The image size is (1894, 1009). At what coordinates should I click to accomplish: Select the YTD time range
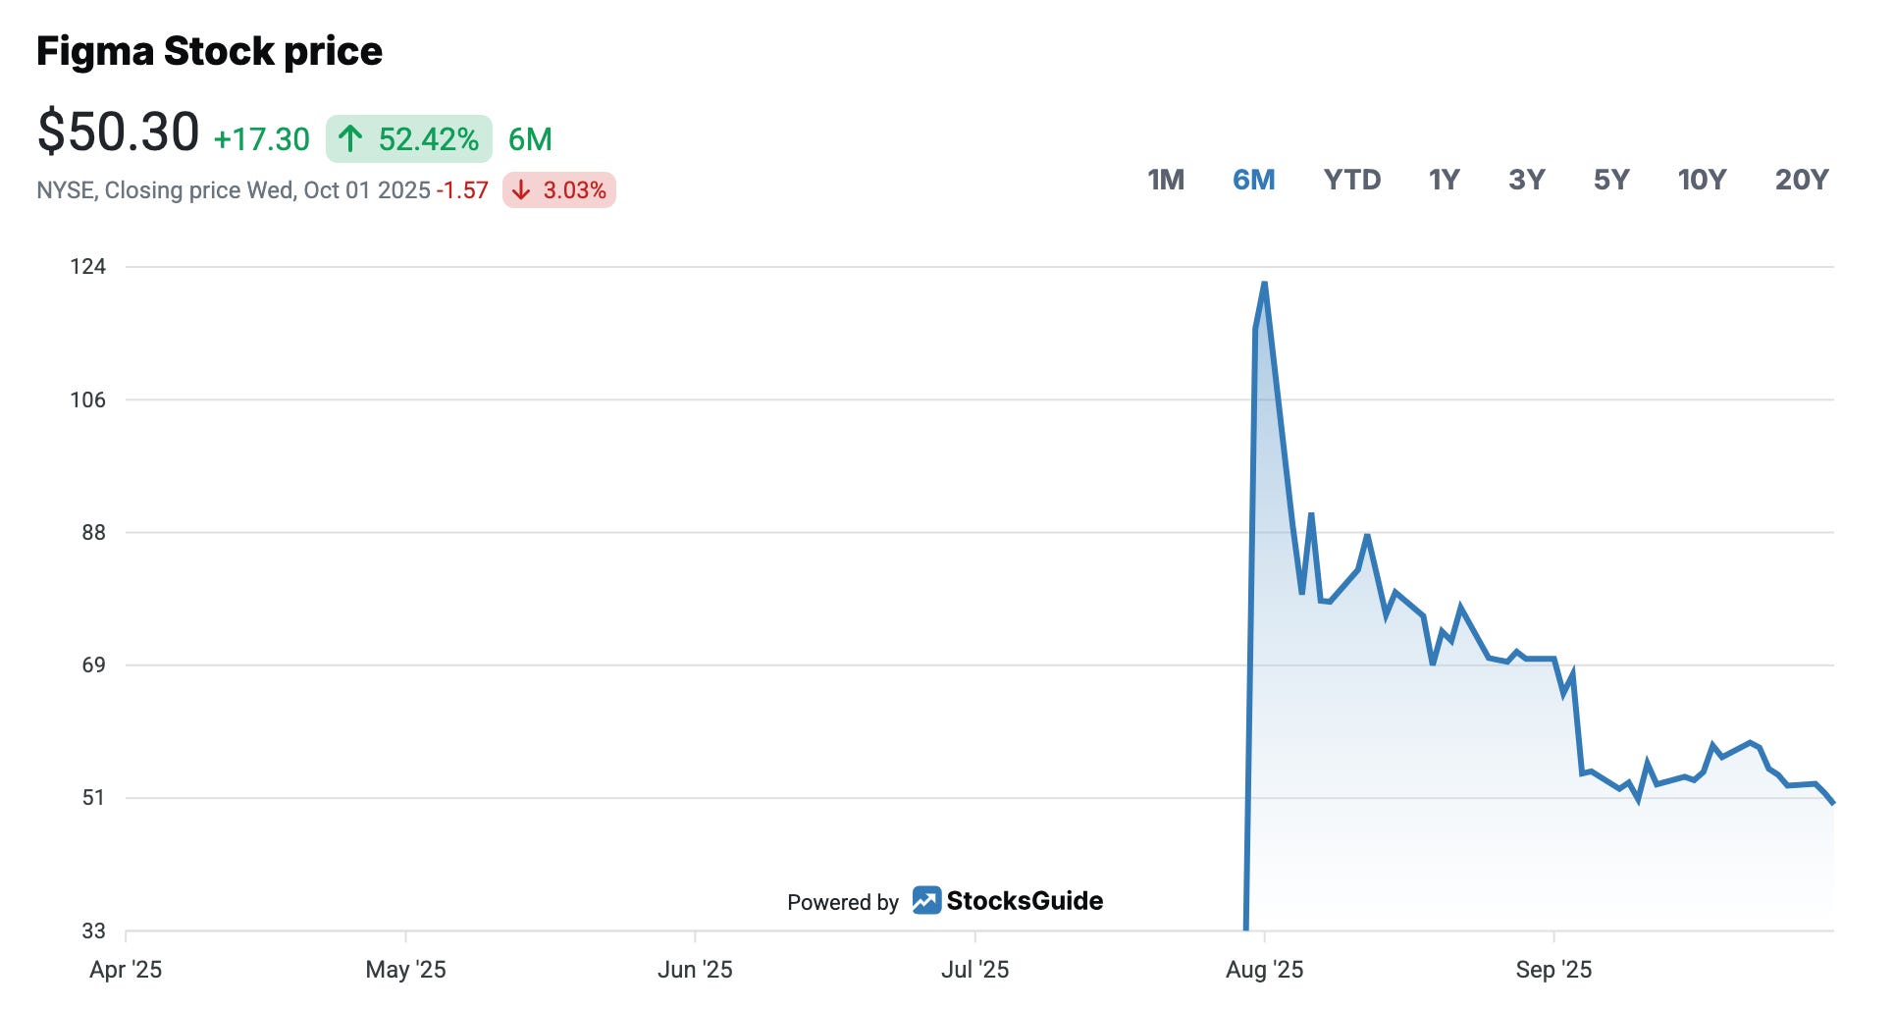(x=1354, y=181)
